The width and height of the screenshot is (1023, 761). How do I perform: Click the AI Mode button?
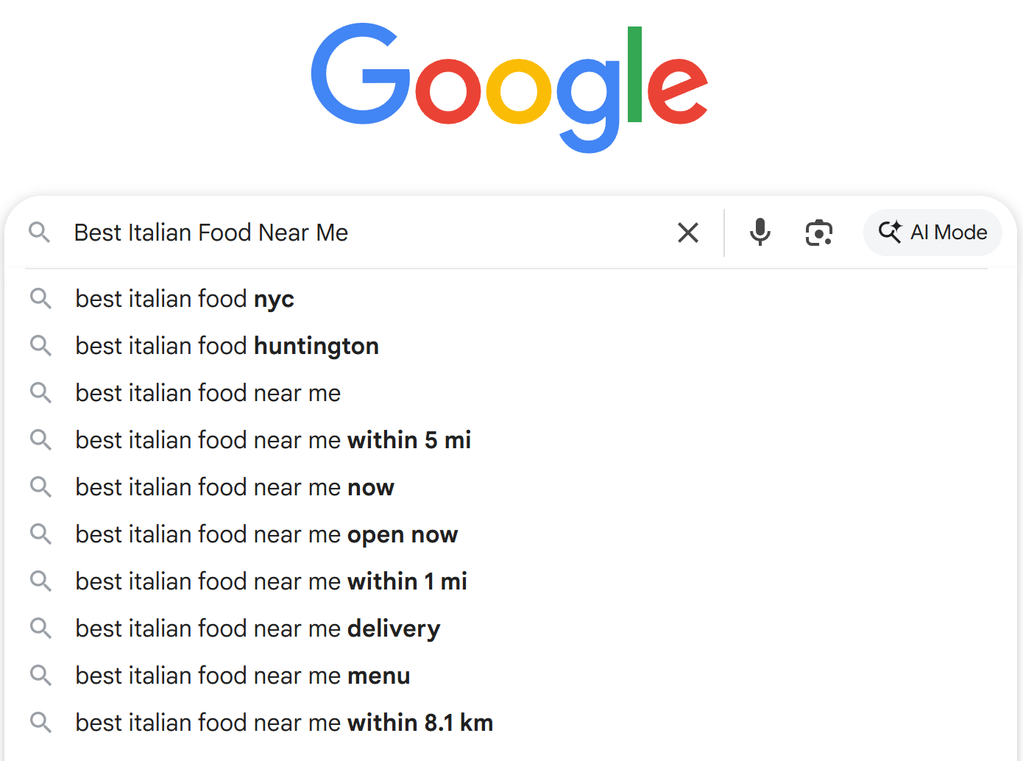click(932, 233)
